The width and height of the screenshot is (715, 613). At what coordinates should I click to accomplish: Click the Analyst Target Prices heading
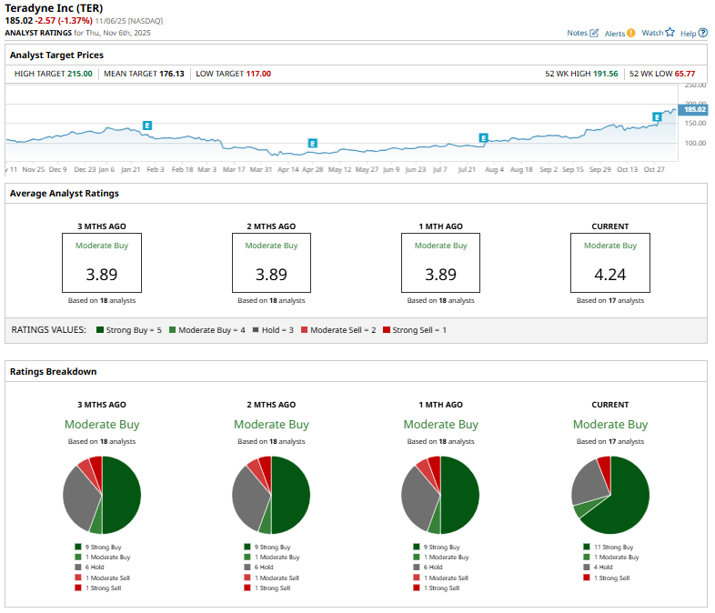[56, 55]
